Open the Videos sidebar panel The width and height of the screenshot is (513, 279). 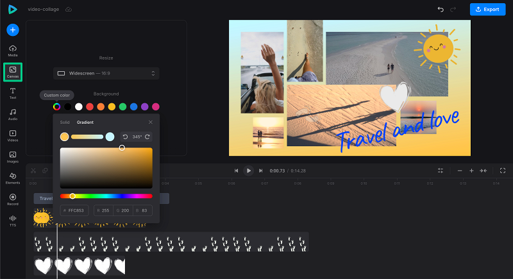[13, 136]
